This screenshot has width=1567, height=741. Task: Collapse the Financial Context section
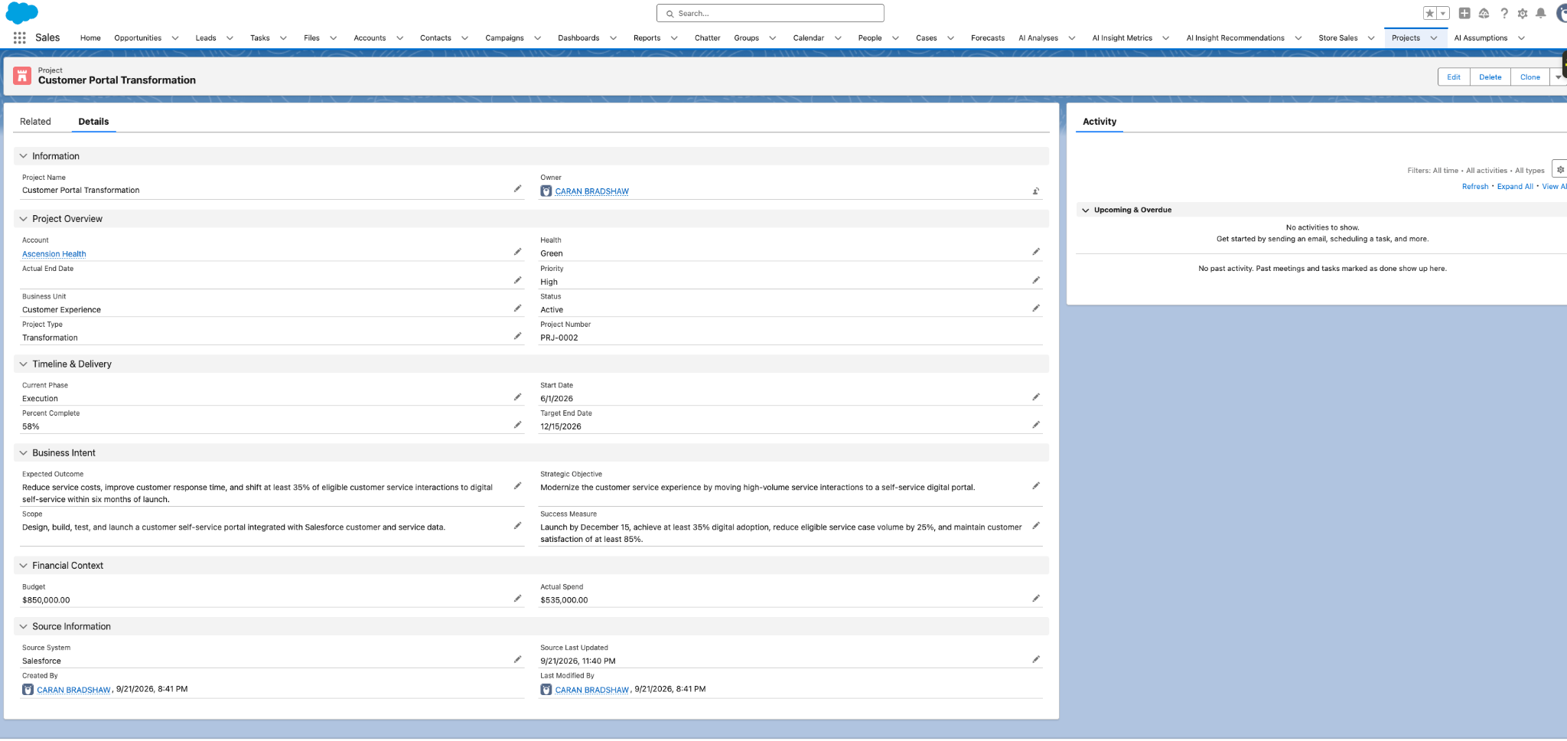tap(23, 566)
